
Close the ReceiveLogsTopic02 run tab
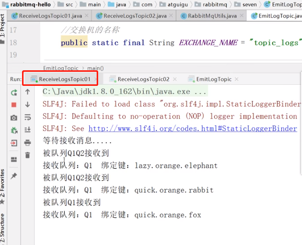pyautogui.click(x=175, y=79)
